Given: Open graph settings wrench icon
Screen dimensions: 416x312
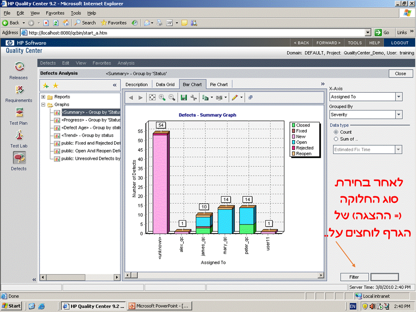Looking at the screenshot, I should coord(193,97).
